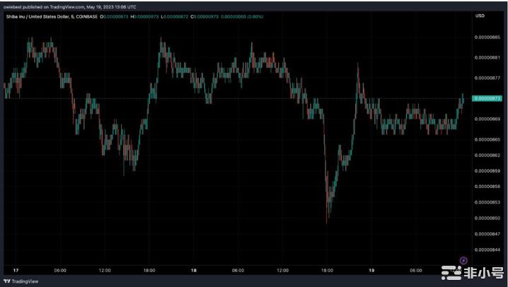This screenshot has height=287, width=508.
Task: Click the purple lightning bolt icon
Action: [463, 260]
